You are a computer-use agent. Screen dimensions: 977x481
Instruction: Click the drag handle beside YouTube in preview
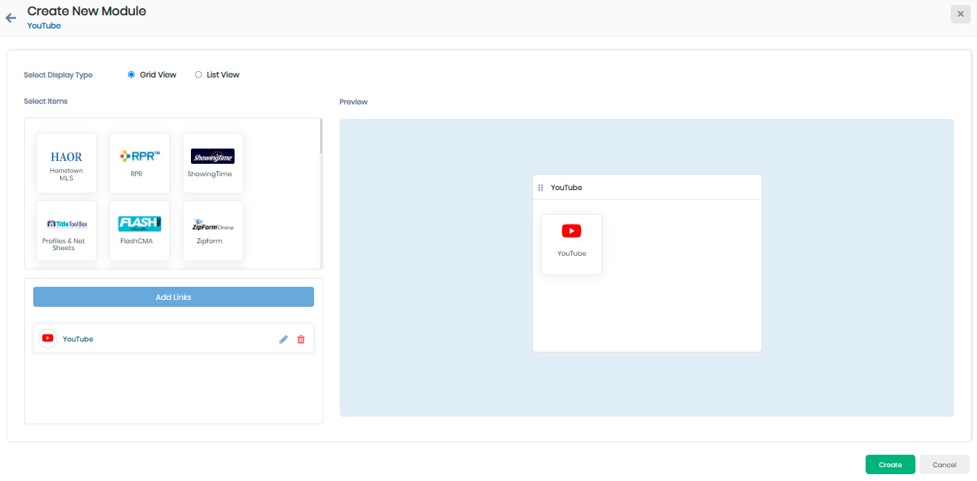pyautogui.click(x=540, y=187)
